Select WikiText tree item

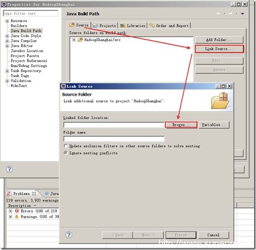(x=19, y=86)
